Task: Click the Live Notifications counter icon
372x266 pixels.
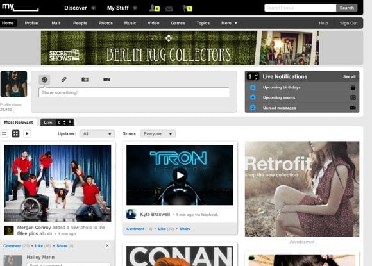Action: pos(253,76)
